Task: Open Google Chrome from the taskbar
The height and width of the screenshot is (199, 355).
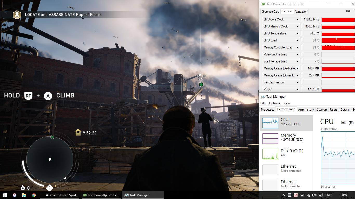Action: [x=34, y=195]
